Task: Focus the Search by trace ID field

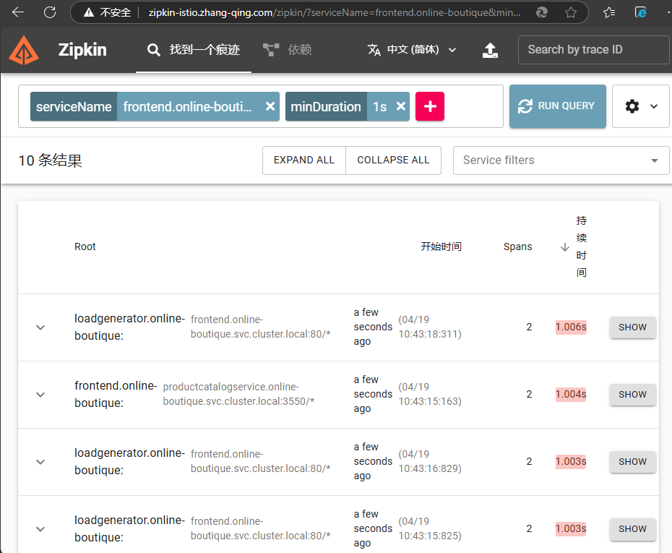Action: [593, 50]
